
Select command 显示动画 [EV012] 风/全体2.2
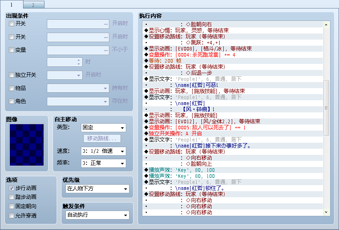click(x=233, y=121)
